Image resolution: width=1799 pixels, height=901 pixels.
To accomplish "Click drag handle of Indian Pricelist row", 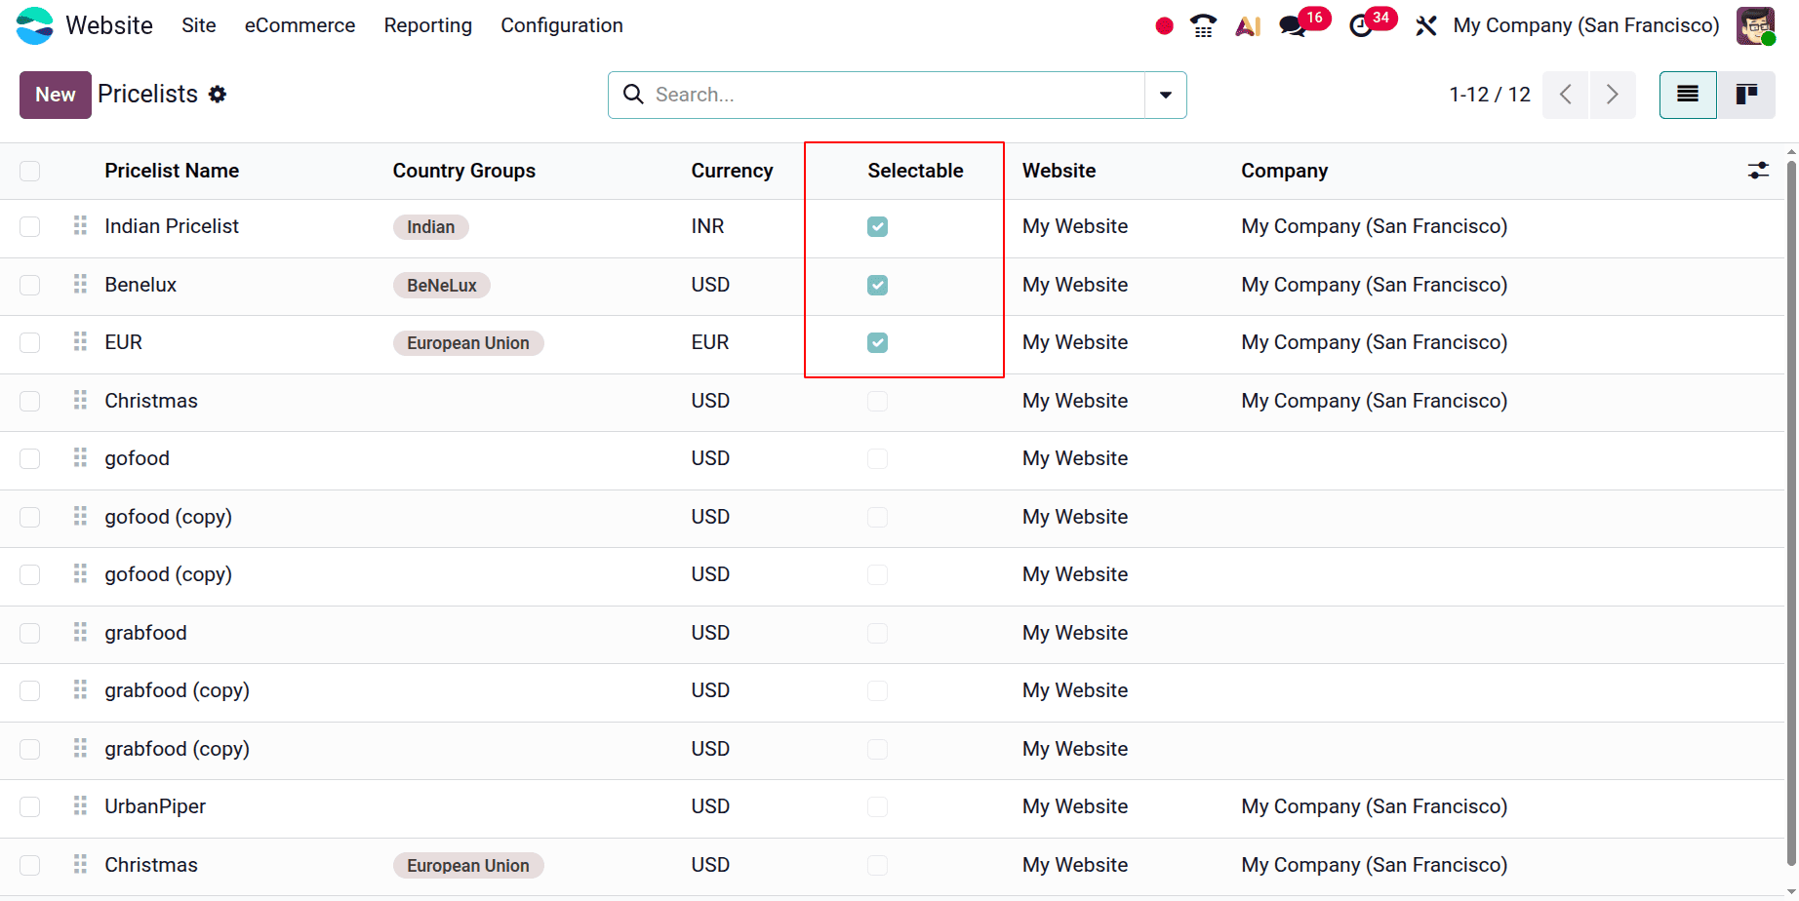I will click(80, 226).
